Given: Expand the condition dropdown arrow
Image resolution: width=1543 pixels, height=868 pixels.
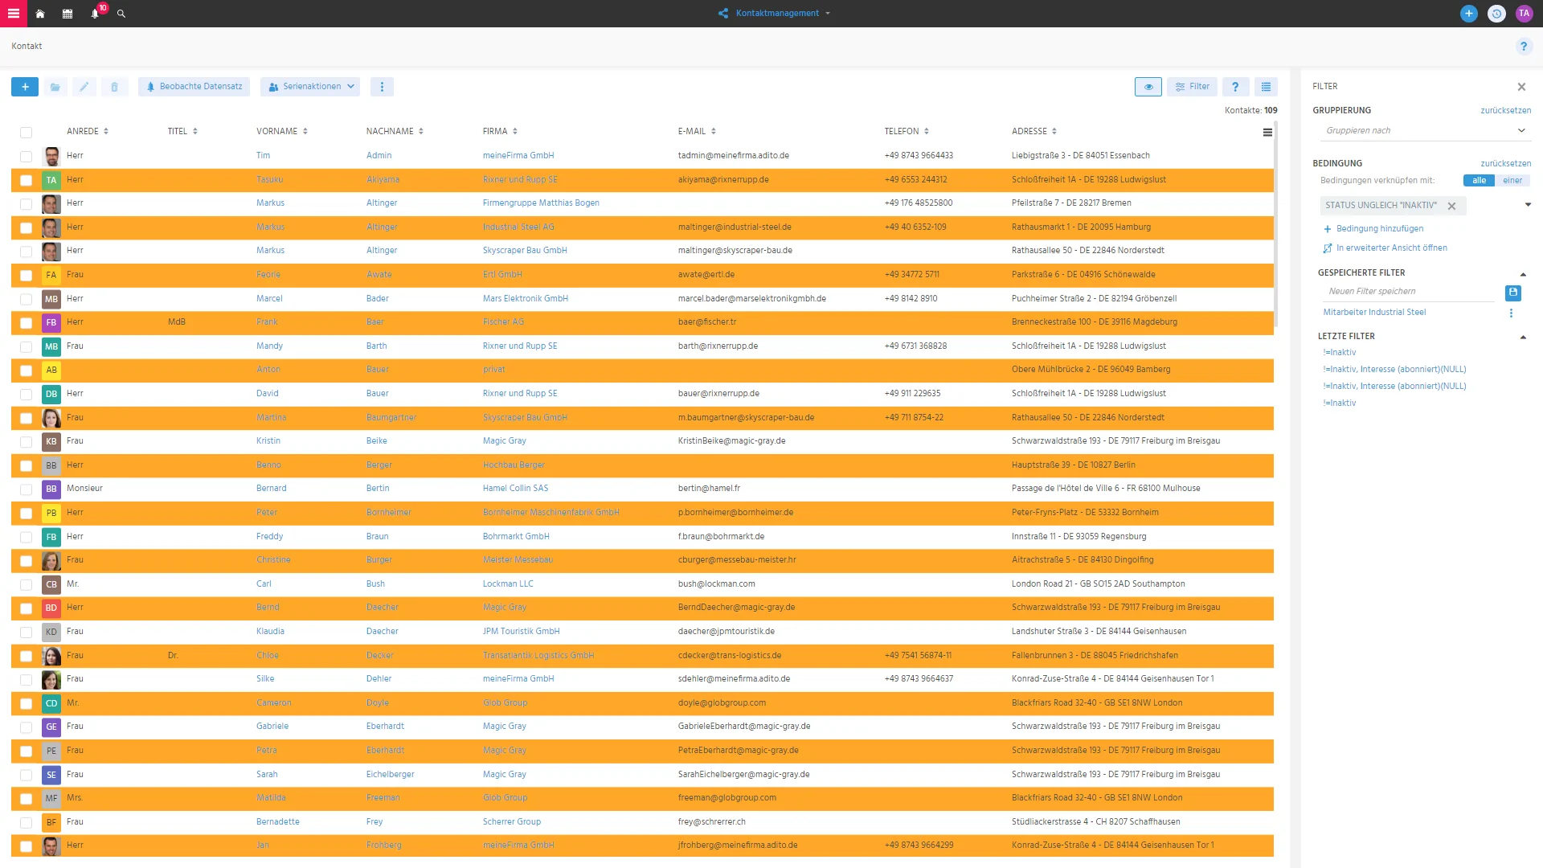Looking at the screenshot, I should coord(1528,205).
